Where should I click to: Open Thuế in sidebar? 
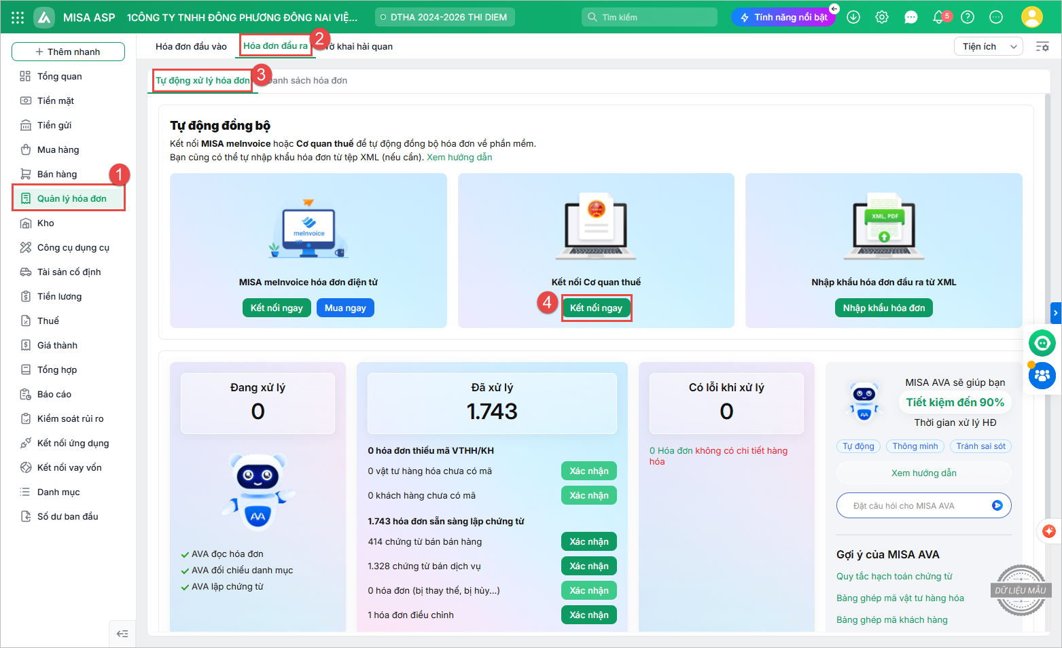68,321
